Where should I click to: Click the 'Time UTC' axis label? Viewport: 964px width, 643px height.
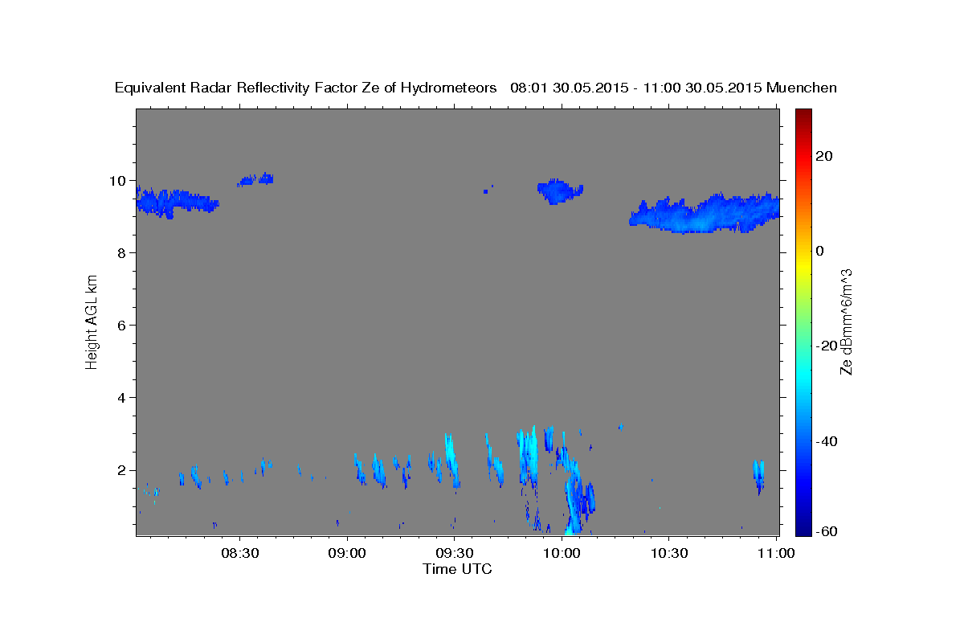click(x=457, y=570)
